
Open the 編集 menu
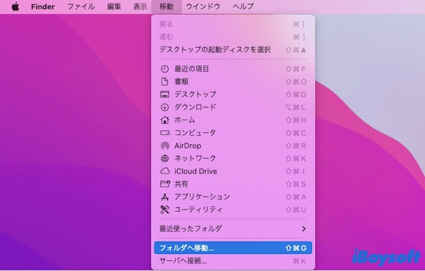(114, 6)
